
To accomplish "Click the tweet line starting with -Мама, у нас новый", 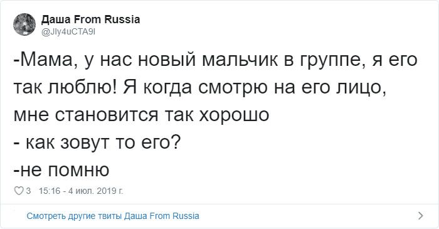I will click(x=215, y=60).
